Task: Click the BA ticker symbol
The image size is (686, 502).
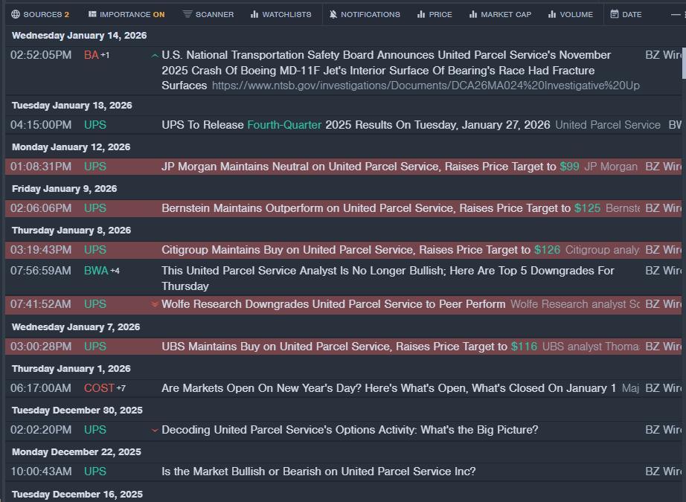Action: coord(92,55)
